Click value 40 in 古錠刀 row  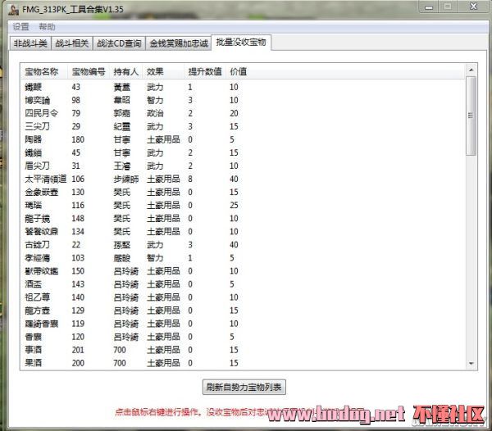pos(234,245)
